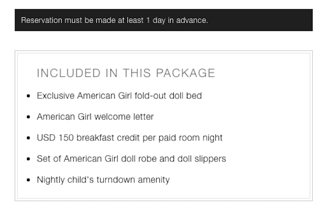The image size is (323, 212).
Task: Click the word 'PACKAGE' in the heading
Action: tap(185, 73)
